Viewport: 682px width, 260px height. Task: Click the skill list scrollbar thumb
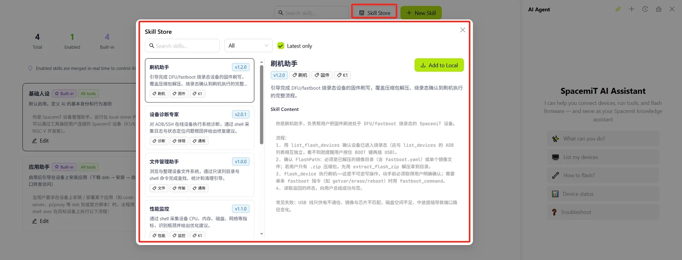pos(261,104)
